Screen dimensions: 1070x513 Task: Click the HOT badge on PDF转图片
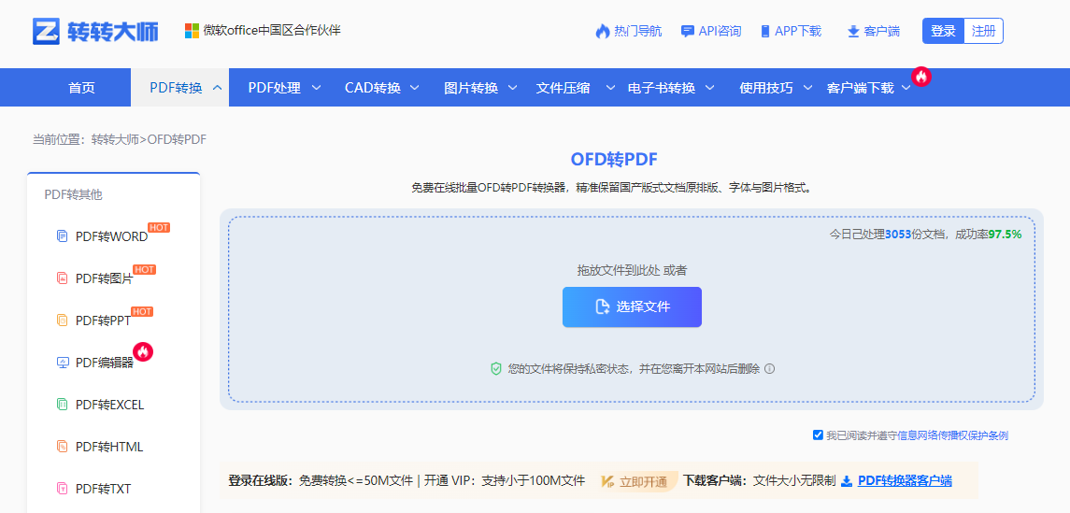point(144,269)
